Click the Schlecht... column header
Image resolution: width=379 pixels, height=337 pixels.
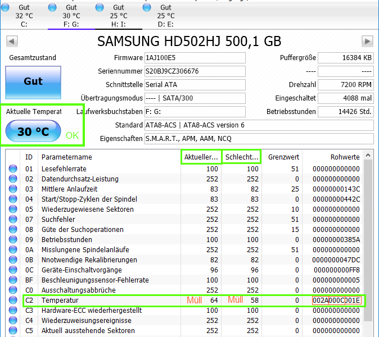pyautogui.click(x=241, y=157)
